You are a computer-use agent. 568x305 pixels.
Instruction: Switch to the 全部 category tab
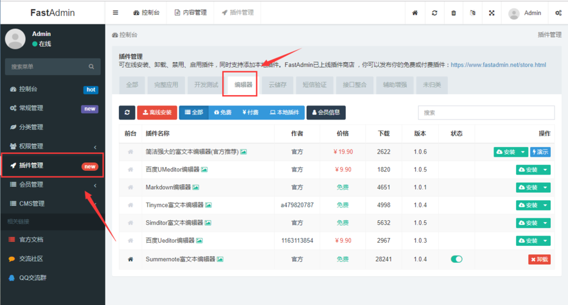pyautogui.click(x=132, y=85)
